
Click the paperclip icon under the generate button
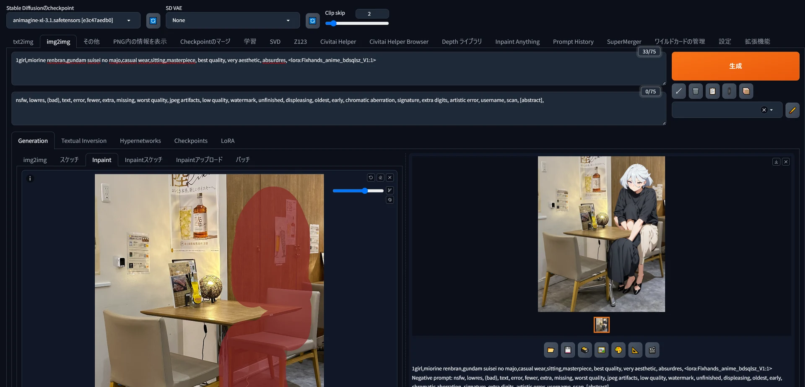pos(729,91)
